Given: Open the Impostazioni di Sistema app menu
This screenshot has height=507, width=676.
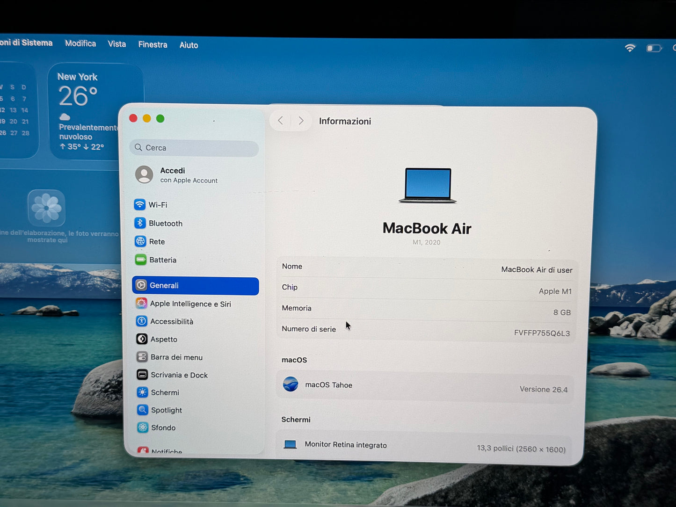Looking at the screenshot, I should [26, 43].
